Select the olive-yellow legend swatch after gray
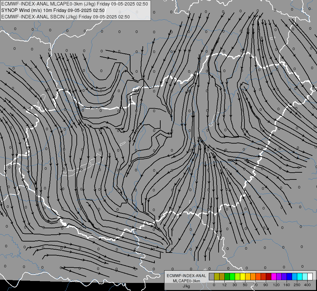This screenshot has height=291, width=317. point(217,276)
